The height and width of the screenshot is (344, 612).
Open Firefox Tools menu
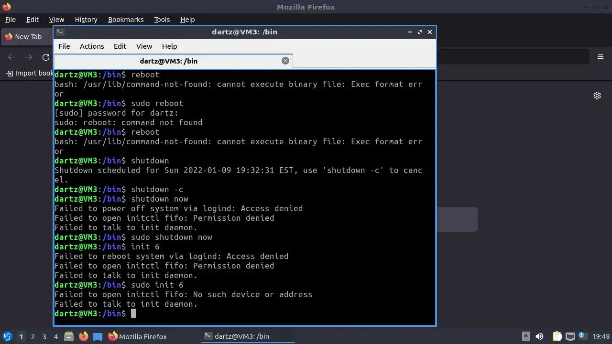click(x=162, y=20)
